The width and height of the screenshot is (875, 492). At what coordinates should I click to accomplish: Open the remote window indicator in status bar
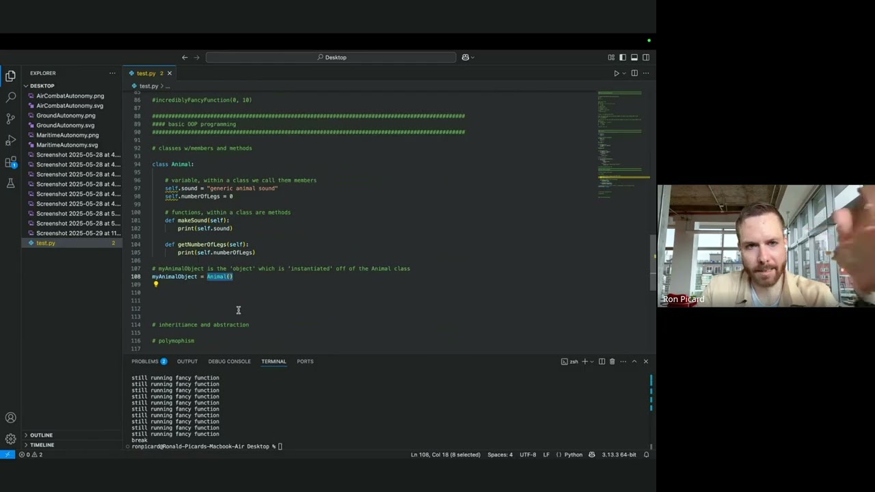pos(7,454)
